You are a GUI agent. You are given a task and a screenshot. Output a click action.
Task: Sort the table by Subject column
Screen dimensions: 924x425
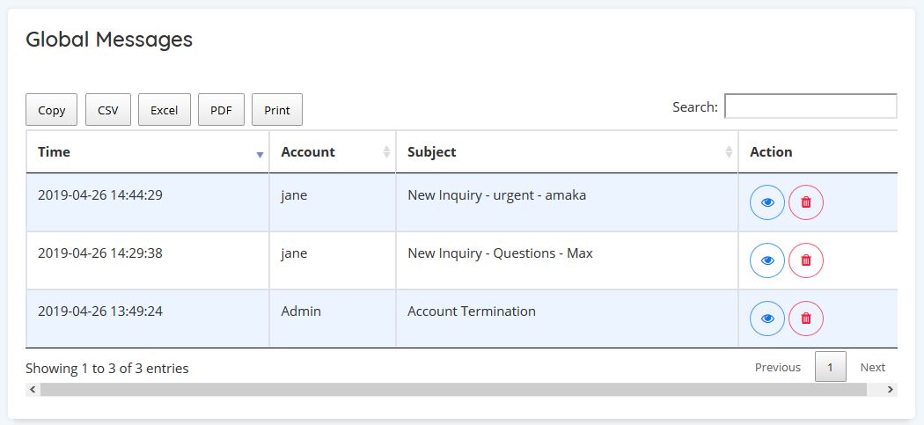point(567,152)
